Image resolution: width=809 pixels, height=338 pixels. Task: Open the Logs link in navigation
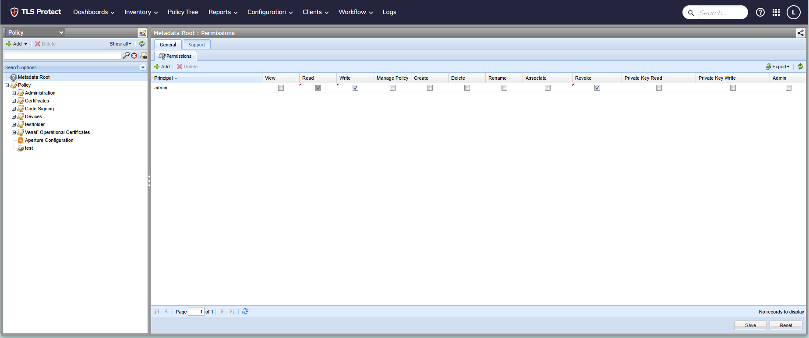(x=389, y=12)
